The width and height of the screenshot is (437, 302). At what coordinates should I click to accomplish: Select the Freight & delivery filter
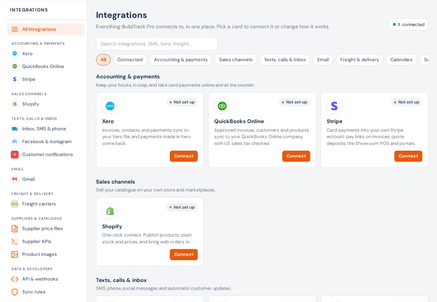(359, 60)
